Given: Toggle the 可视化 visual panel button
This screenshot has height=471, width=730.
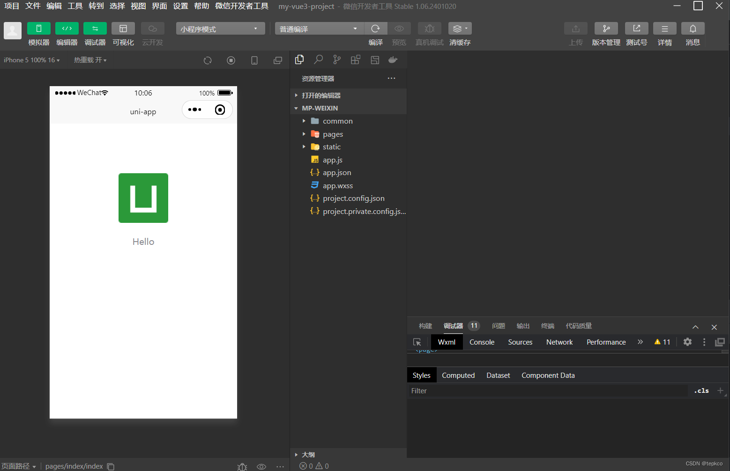Looking at the screenshot, I should tap(123, 29).
